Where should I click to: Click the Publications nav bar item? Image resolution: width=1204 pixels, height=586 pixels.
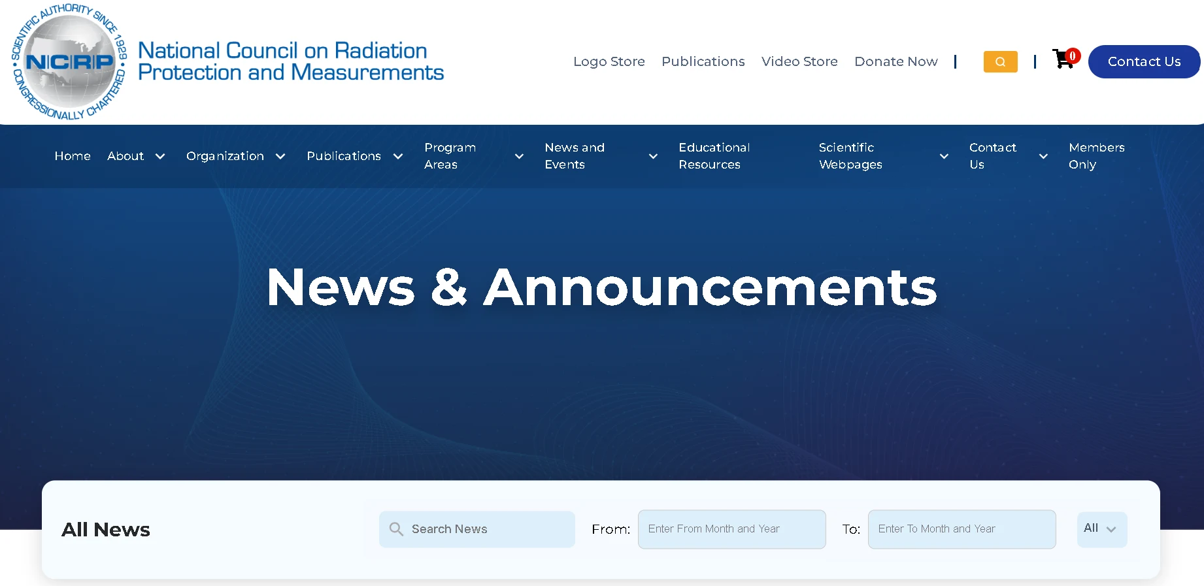(x=344, y=156)
